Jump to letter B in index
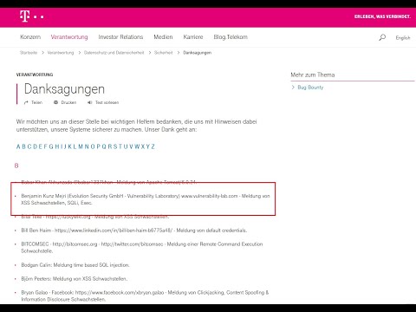Viewport: 416px width, 312px height. click(24, 146)
